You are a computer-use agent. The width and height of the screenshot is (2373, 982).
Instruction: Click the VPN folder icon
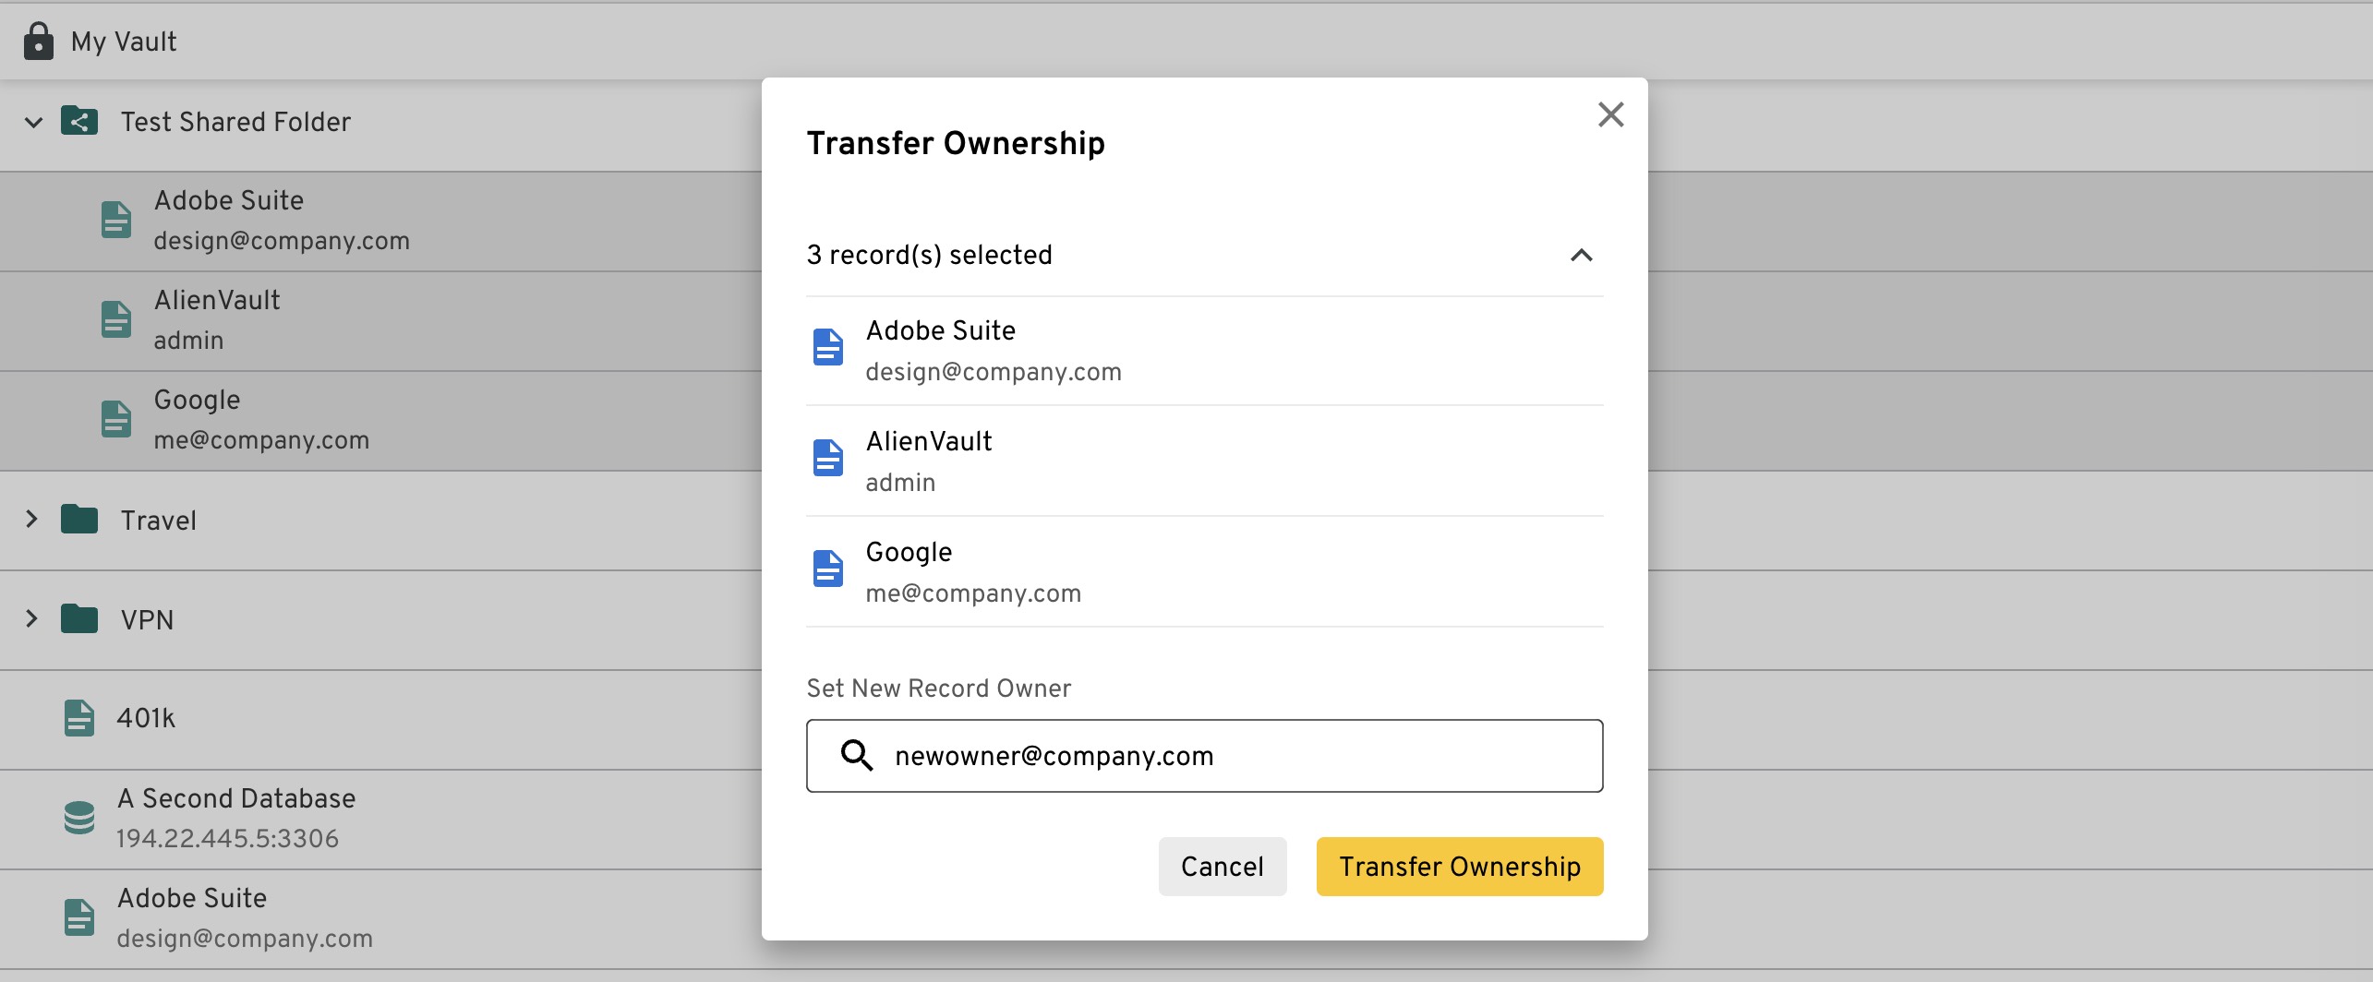pyautogui.click(x=79, y=619)
